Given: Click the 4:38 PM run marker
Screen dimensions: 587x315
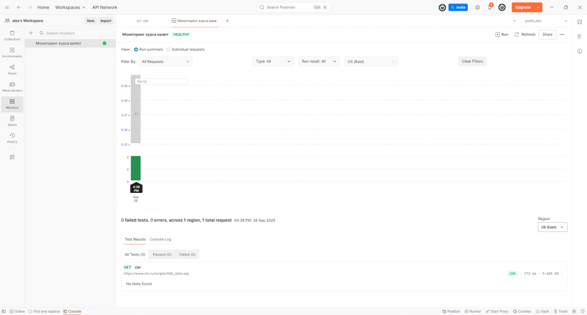Looking at the screenshot, I should point(136,188).
